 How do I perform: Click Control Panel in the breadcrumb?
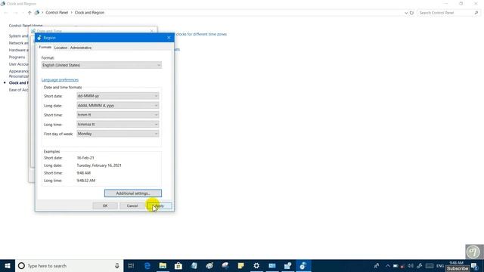pos(57,13)
